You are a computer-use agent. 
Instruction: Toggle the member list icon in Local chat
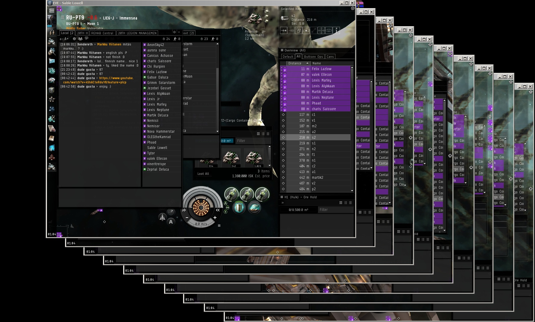[80, 39]
